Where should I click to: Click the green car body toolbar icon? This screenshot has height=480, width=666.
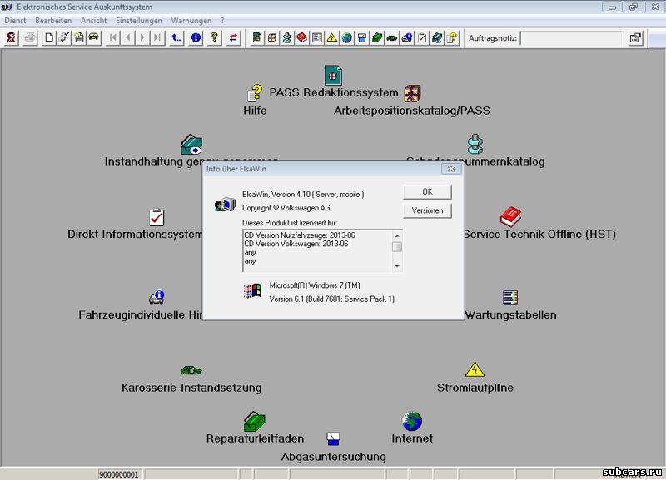click(391, 37)
